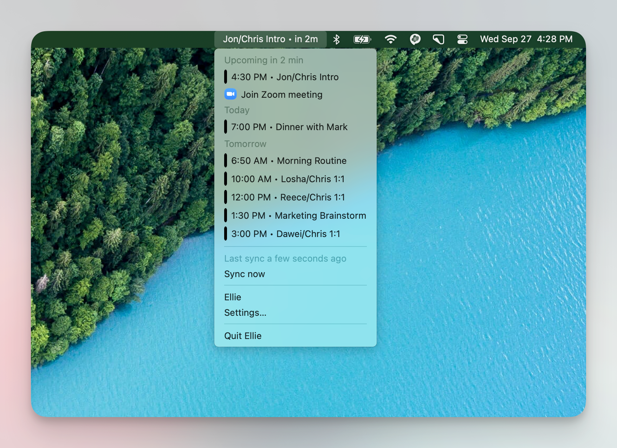
Task: Click the 'Tomorrow' section label
Action: [245, 144]
